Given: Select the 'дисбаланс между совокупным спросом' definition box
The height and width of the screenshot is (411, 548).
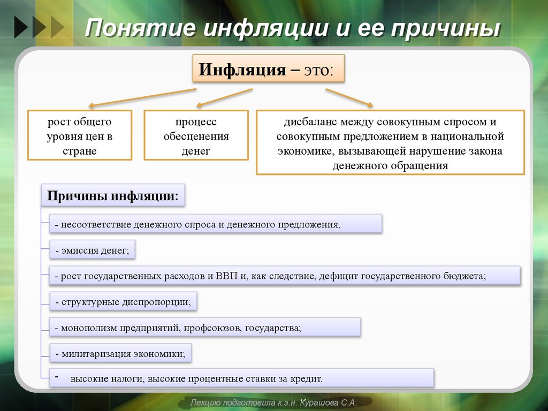Looking at the screenshot, I should 391,142.
